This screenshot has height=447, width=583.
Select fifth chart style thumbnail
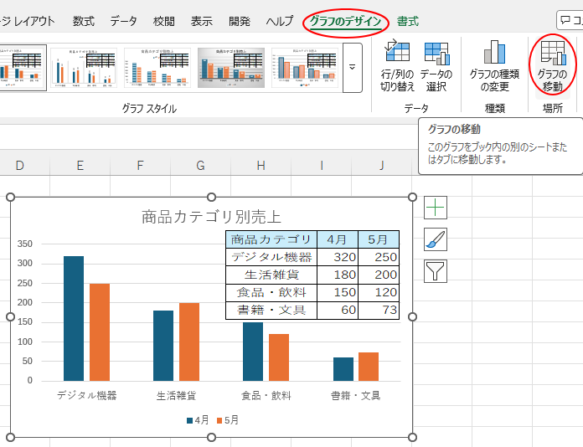(x=305, y=68)
